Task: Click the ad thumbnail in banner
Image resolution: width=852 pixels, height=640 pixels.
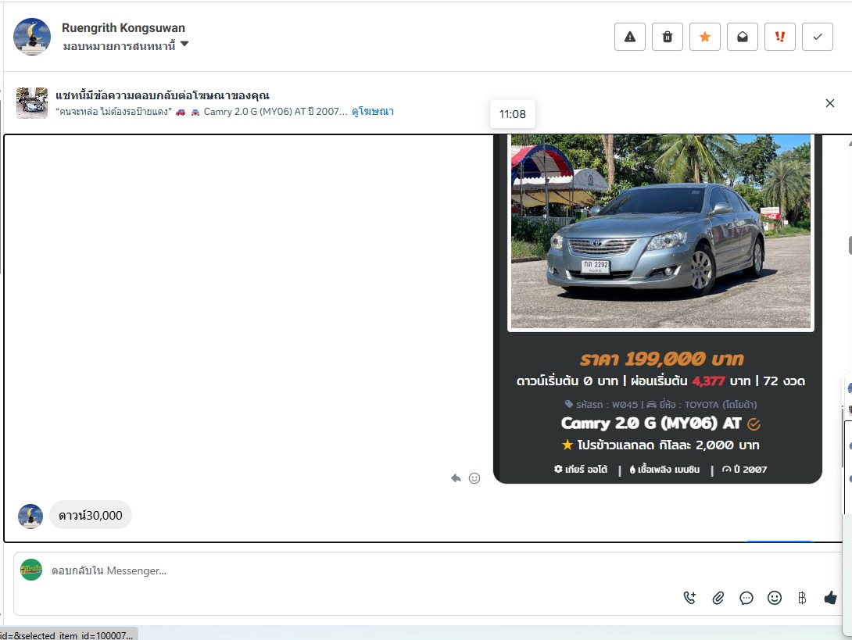Action: click(32, 102)
